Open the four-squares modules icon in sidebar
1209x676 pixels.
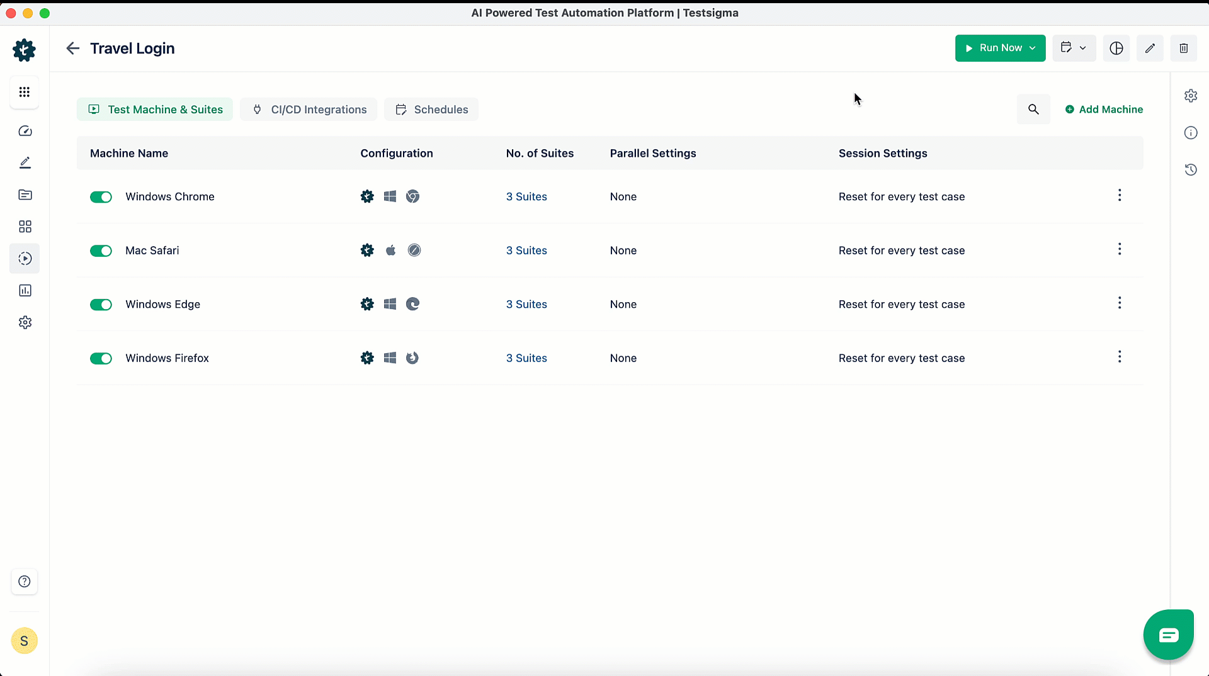(25, 227)
